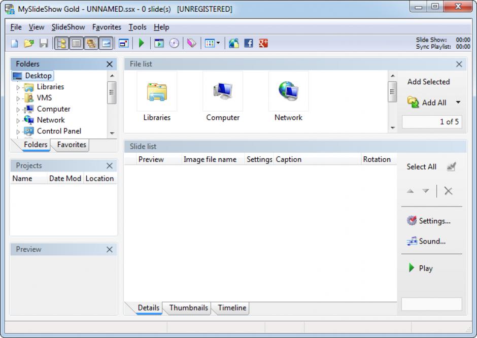Move slide up with the up arrow
This screenshot has height=338, width=477.
(410, 191)
